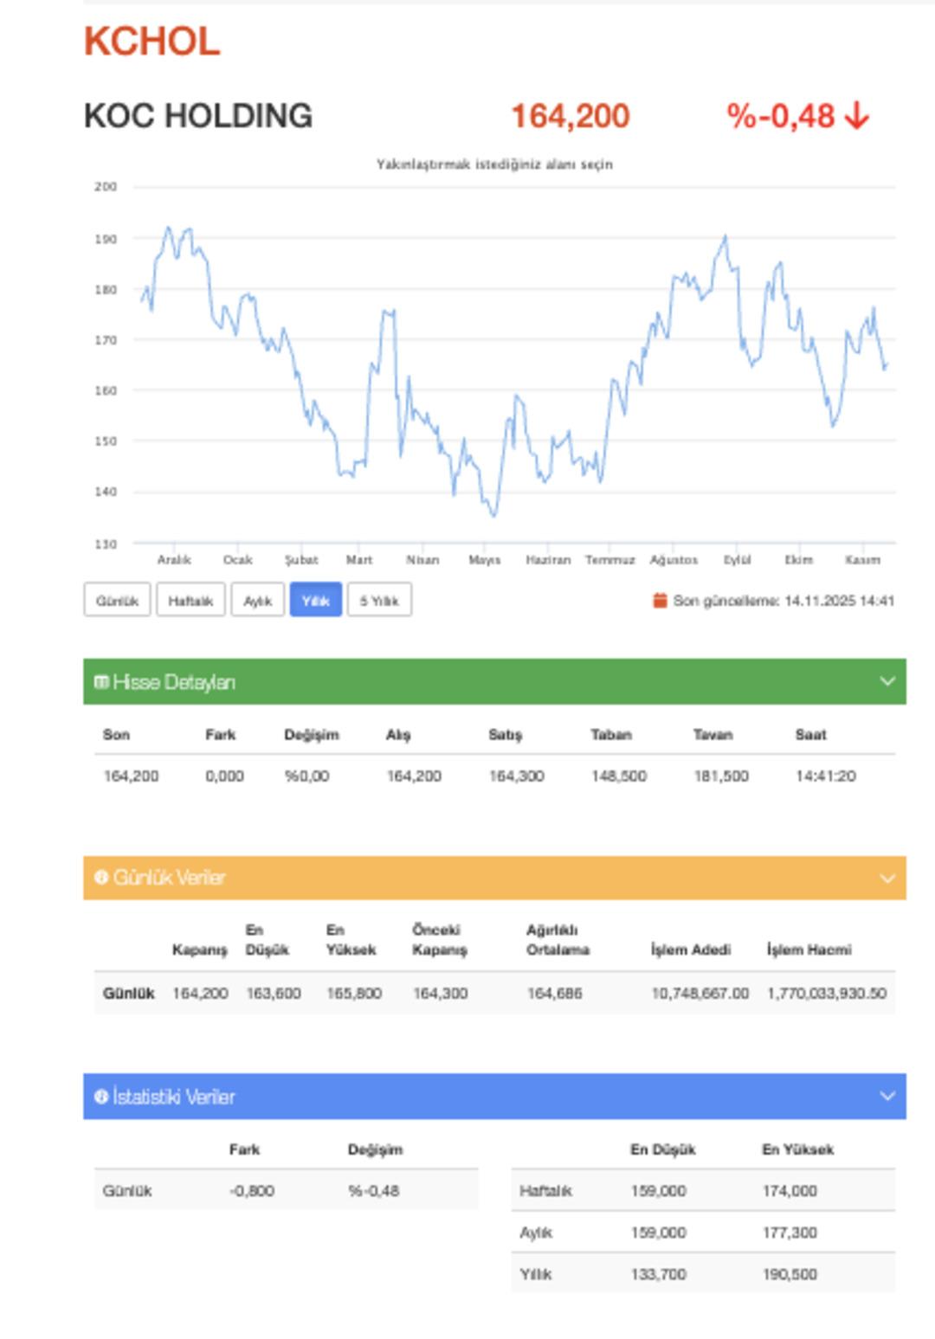Select the active Yıllık range button

coord(315,600)
